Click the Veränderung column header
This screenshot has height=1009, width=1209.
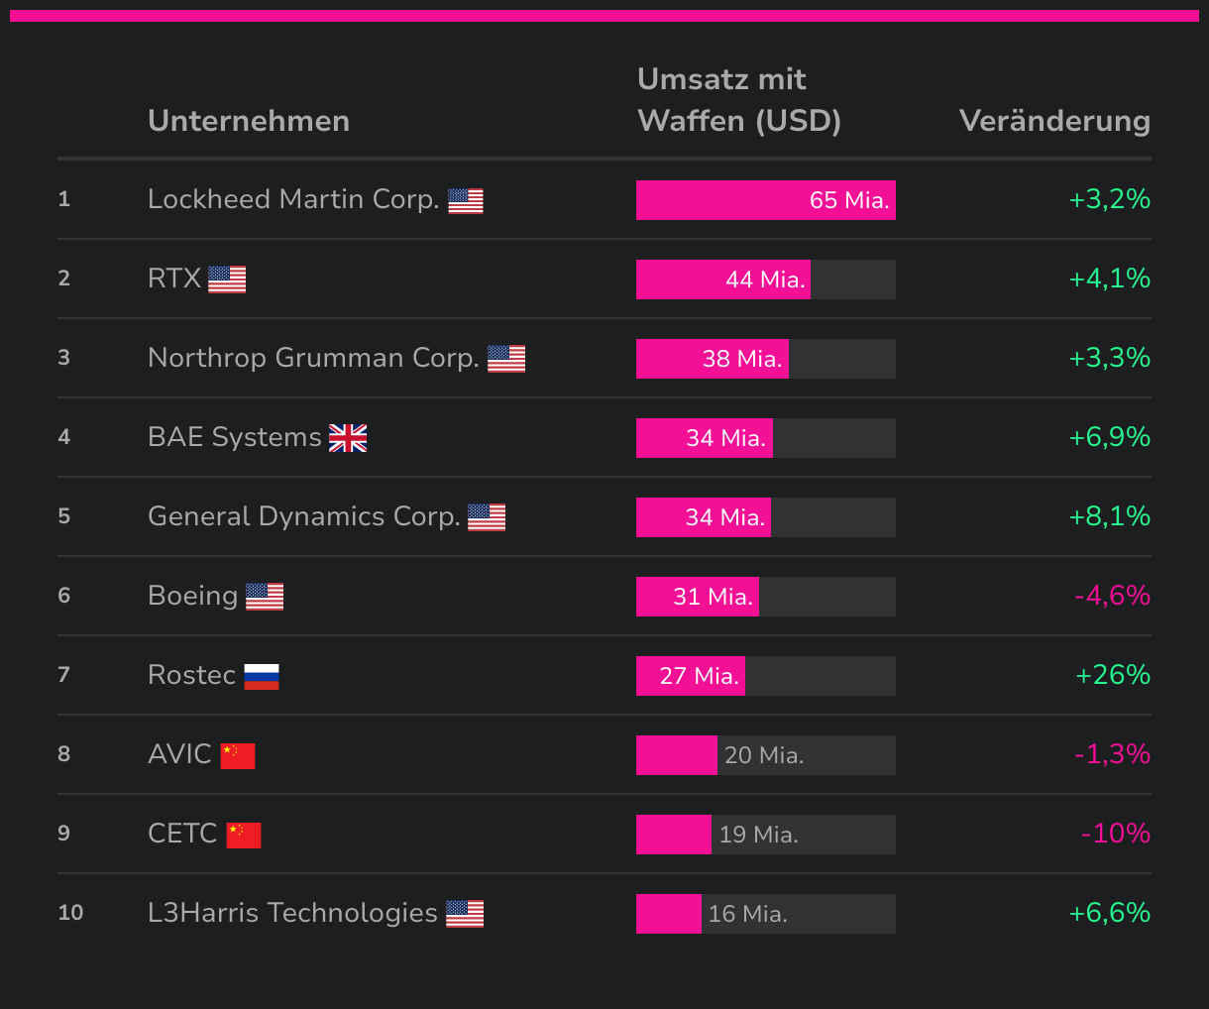1054,121
